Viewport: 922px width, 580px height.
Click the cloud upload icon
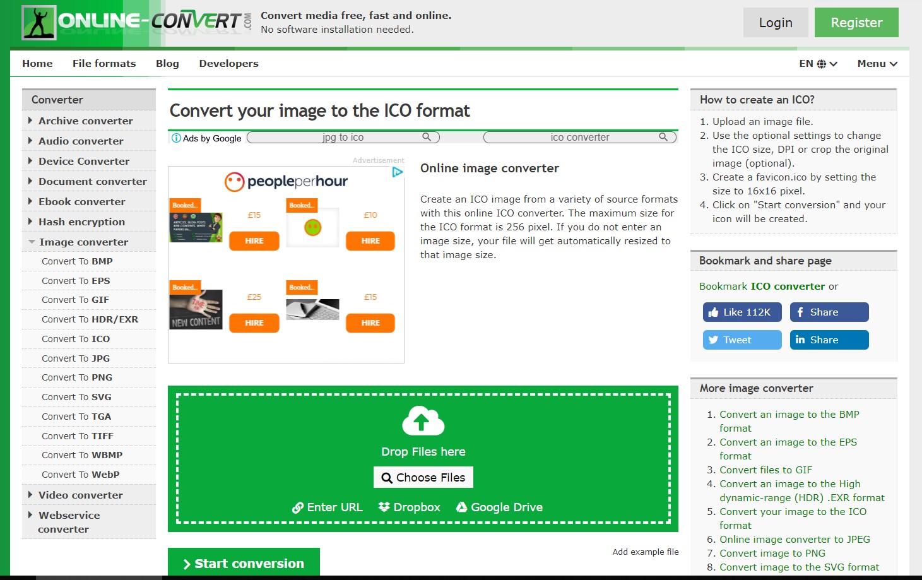coord(423,421)
